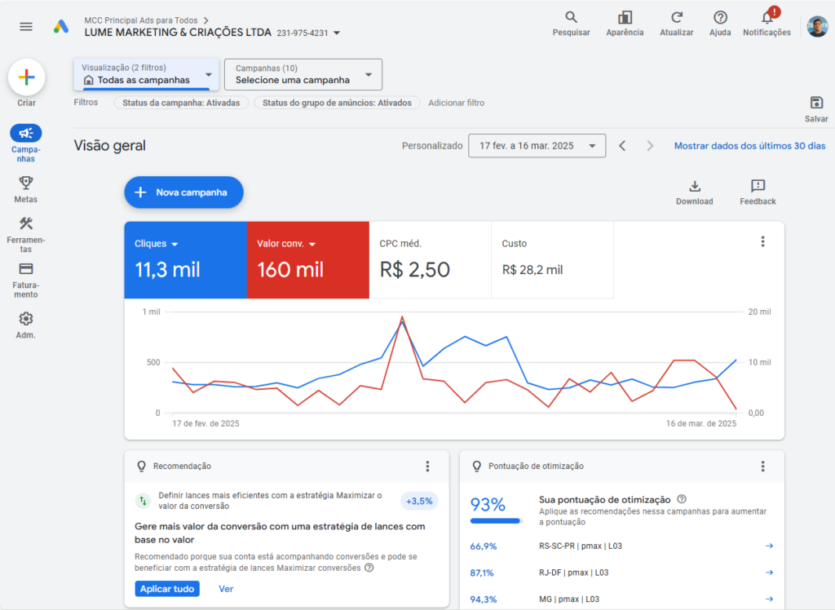Open the hamburger main menu

click(x=26, y=26)
